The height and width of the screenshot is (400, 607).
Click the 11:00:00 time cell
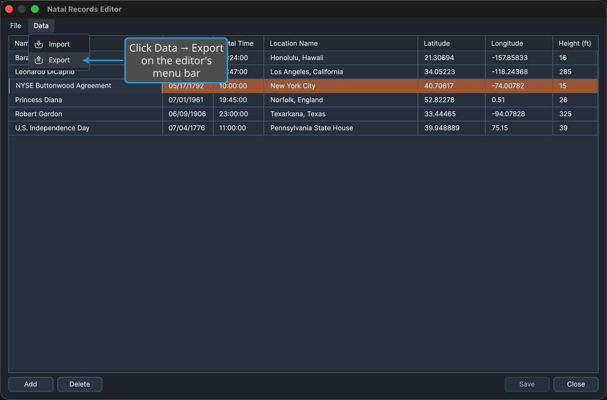(x=238, y=128)
